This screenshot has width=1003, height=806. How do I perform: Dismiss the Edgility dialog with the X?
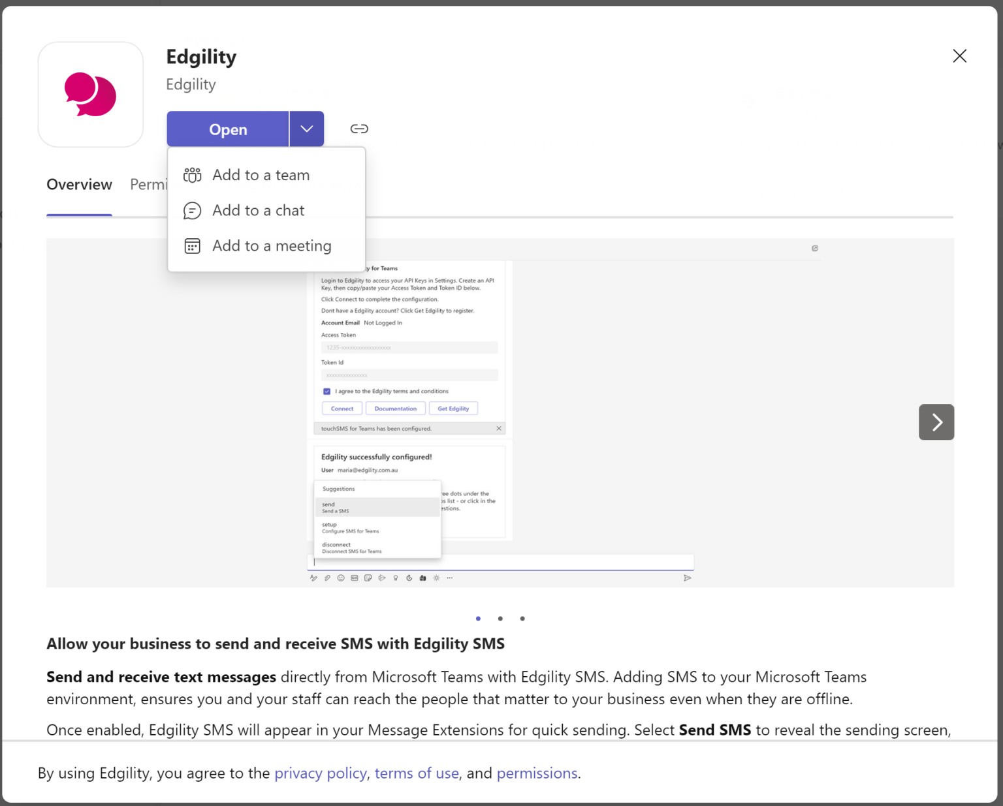click(959, 55)
